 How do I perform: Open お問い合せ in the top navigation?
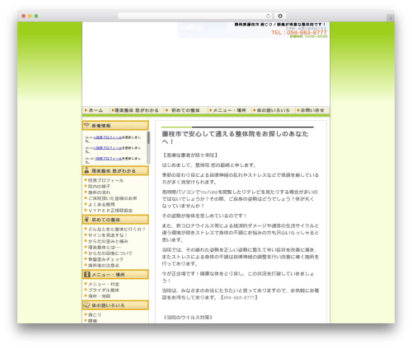tap(312, 110)
